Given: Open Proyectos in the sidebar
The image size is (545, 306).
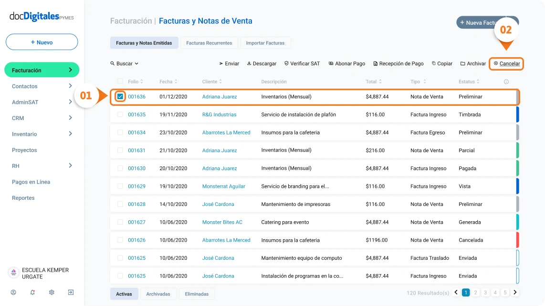Looking at the screenshot, I should pos(24,150).
